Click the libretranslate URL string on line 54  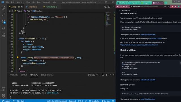pos(54,58)
